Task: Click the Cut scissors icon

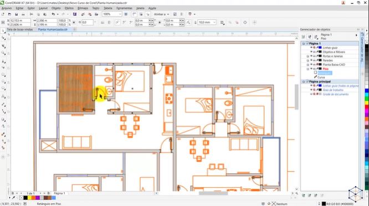Action: click(x=31, y=14)
